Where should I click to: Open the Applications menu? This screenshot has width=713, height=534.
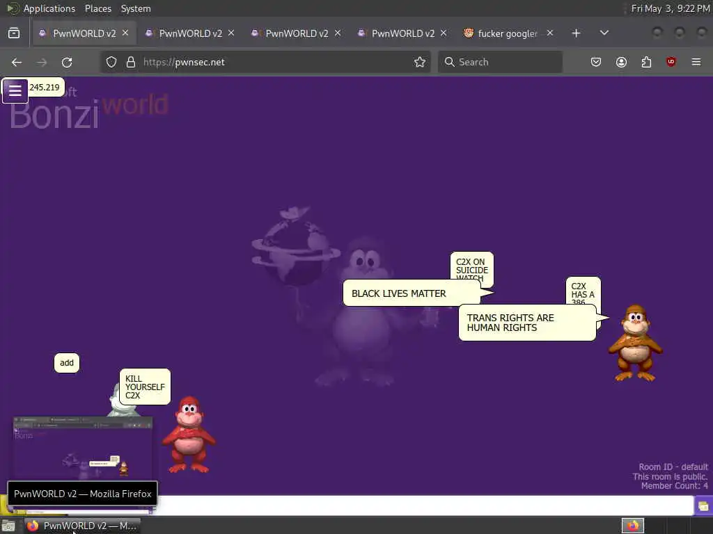[49, 8]
